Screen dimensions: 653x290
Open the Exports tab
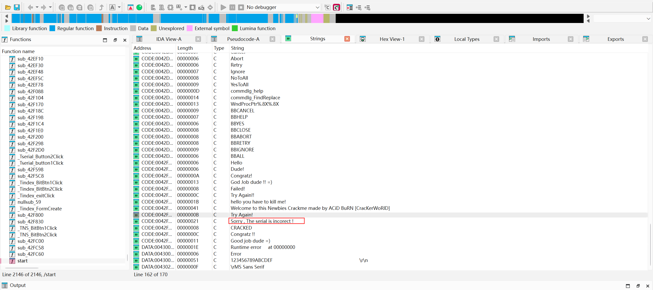pos(615,39)
